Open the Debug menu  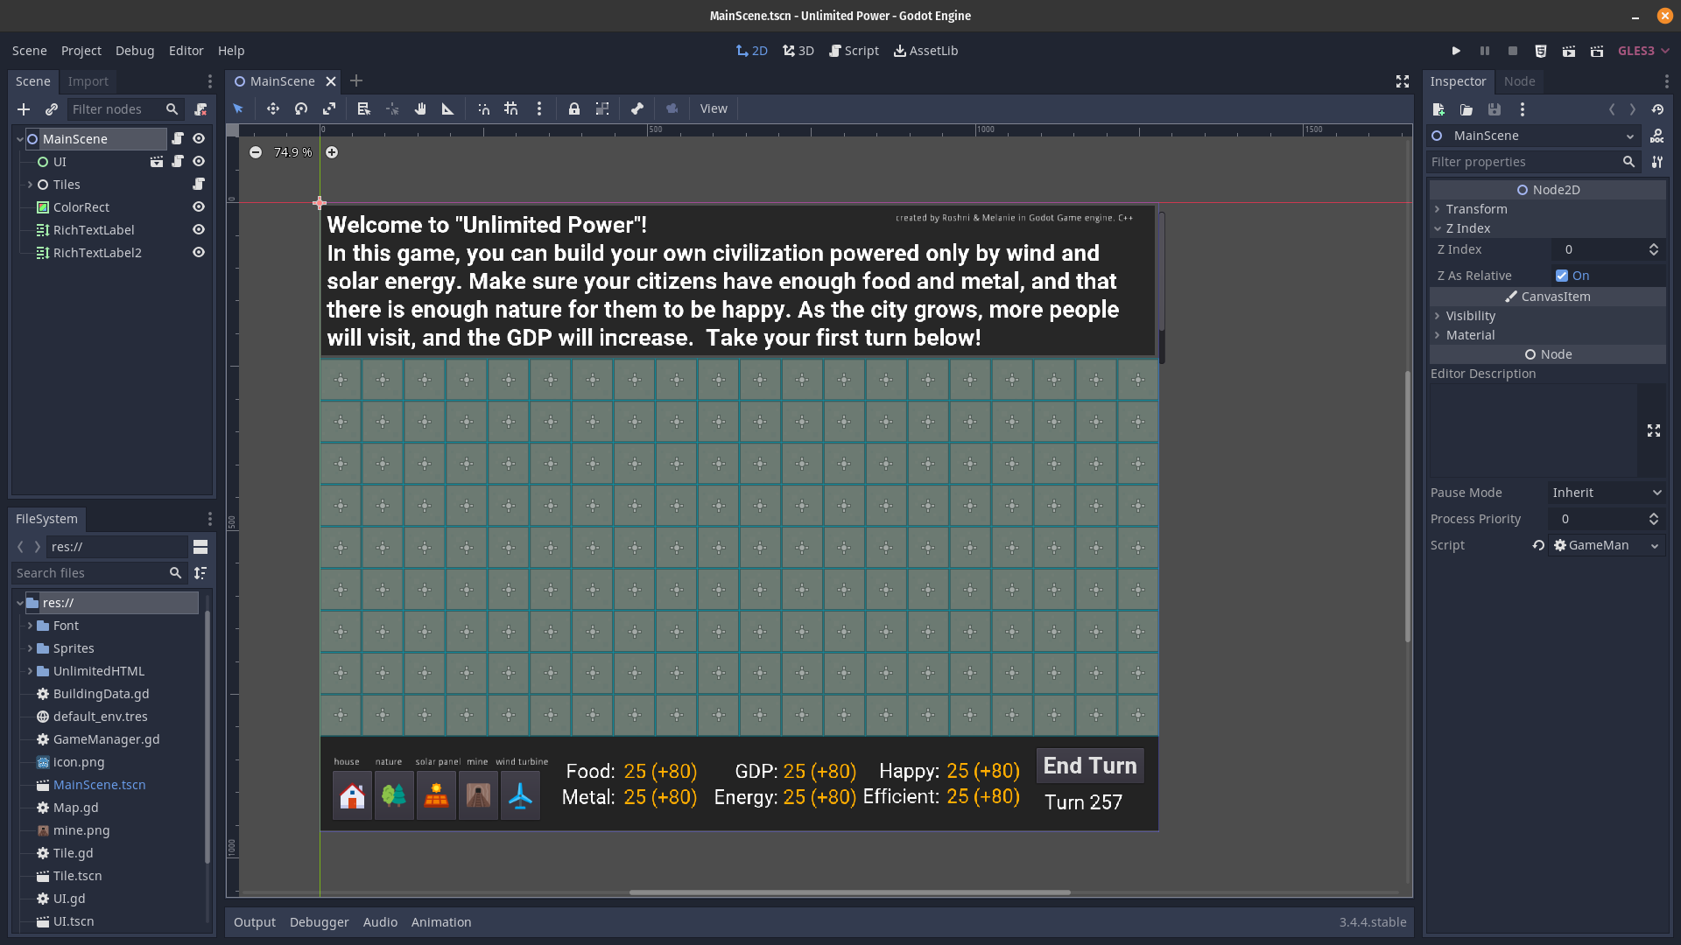click(135, 51)
